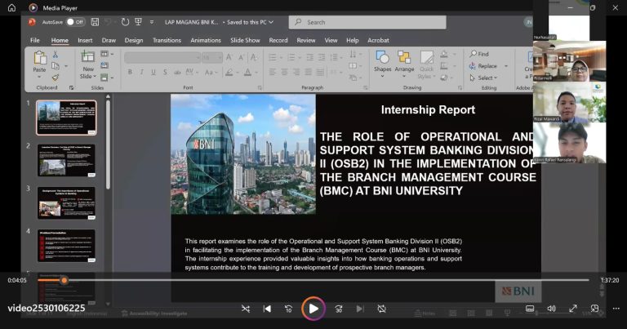Image resolution: width=627 pixels, height=329 pixels.
Task: Open the more options menu
Action: click(x=616, y=309)
